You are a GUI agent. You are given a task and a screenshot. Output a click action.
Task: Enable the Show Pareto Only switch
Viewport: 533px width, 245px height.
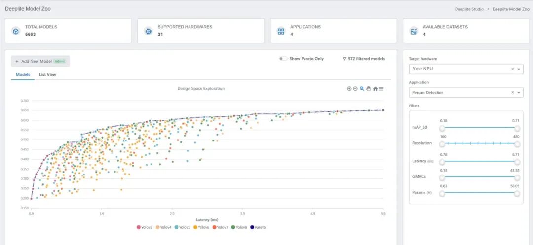pyautogui.click(x=283, y=59)
